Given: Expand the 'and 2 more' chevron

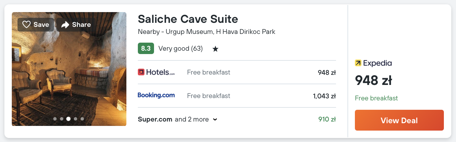Looking at the screenshot, I should click(x=215, y=119).
